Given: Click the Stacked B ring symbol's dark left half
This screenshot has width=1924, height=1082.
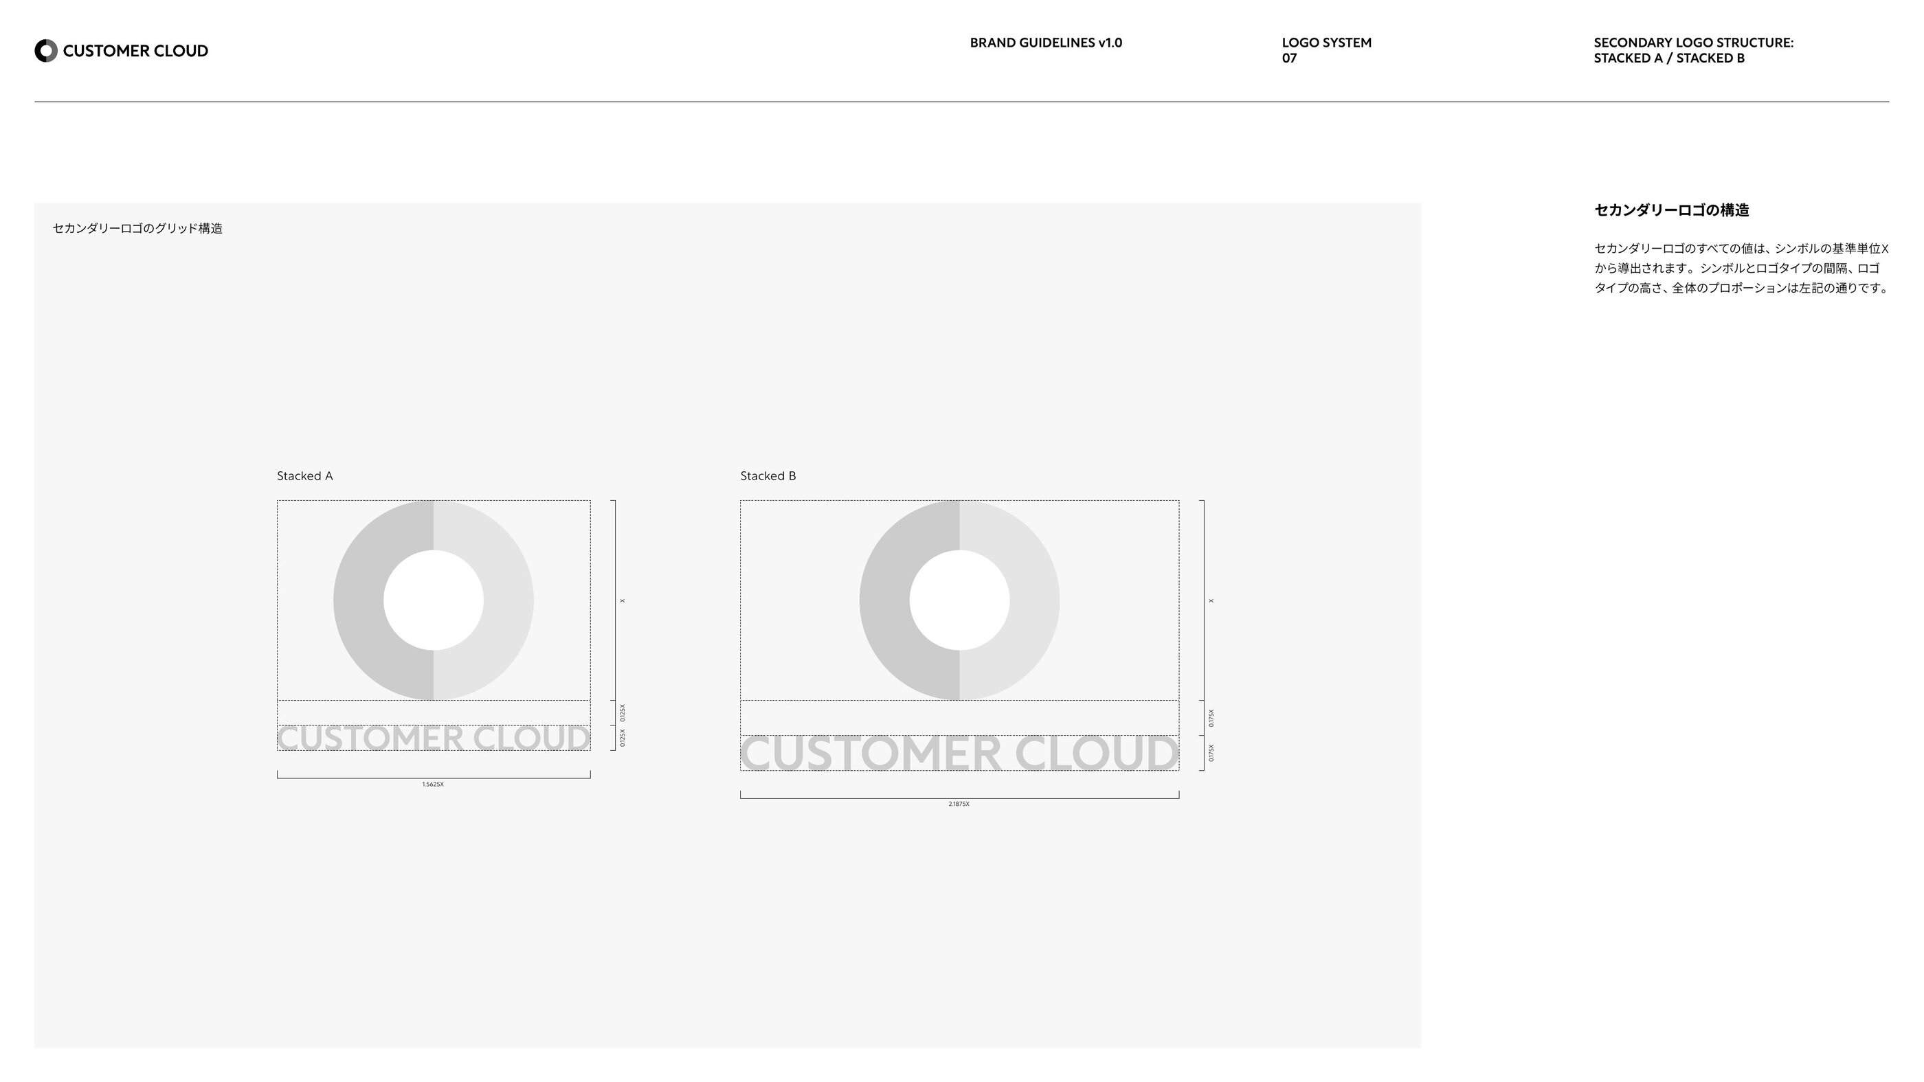Looking at the screenshot, I should [884, 600].
